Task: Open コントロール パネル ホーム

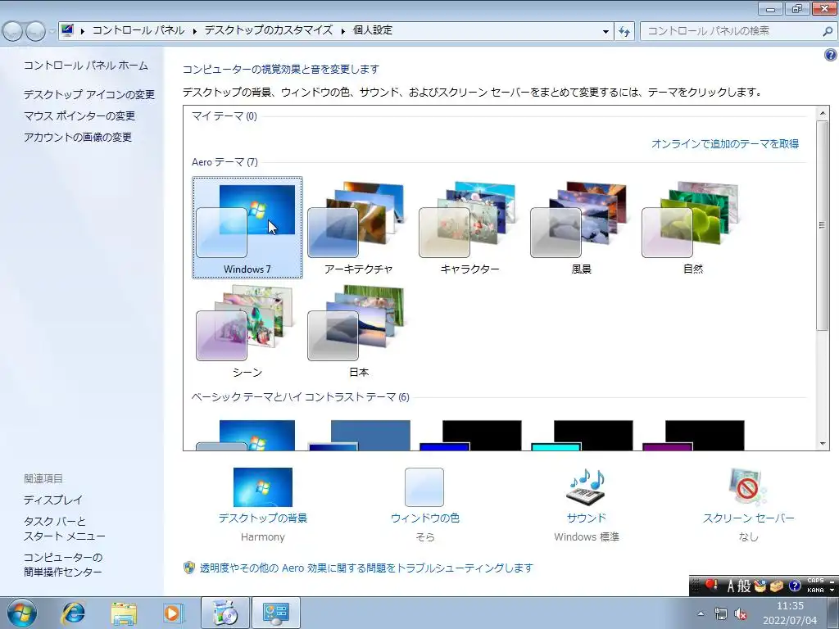Action: pyautogui.click(x=86, y=66)
